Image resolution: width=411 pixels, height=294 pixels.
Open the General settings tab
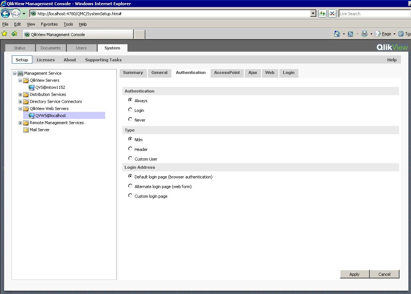click(159, 72)
